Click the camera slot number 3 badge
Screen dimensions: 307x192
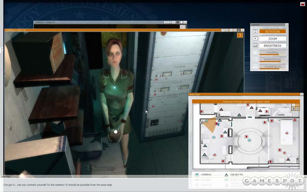(x=240, y=36)
